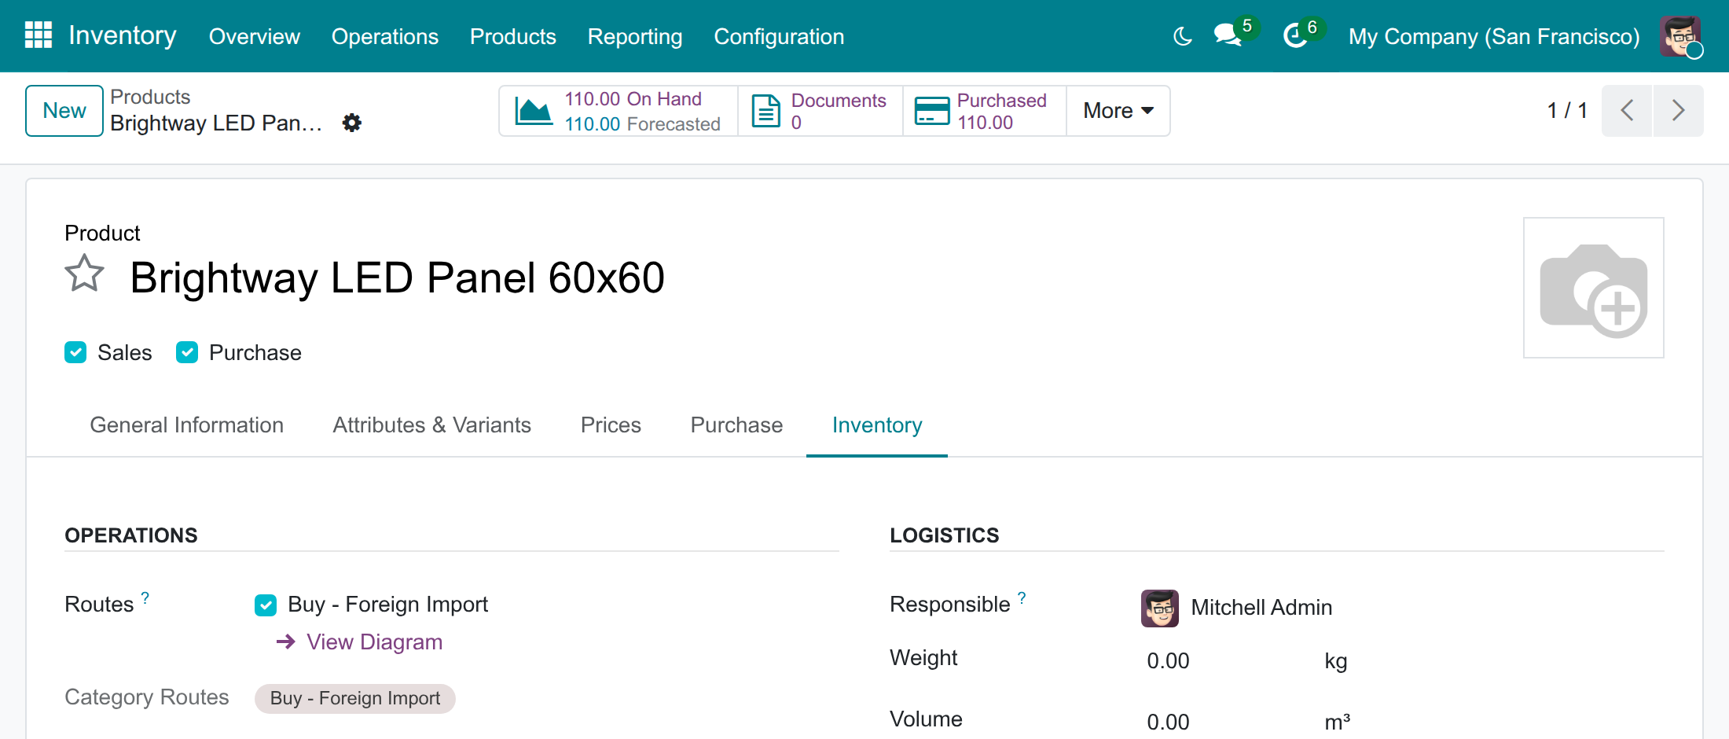Click Inventory app title in navbar
The height and width of the screenshot is (739, 1729).
[123, 35]
